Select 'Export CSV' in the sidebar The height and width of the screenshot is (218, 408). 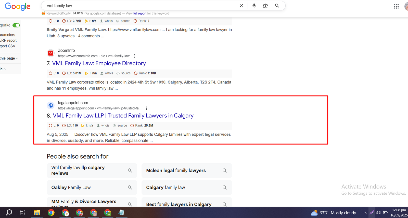[8, 46]
